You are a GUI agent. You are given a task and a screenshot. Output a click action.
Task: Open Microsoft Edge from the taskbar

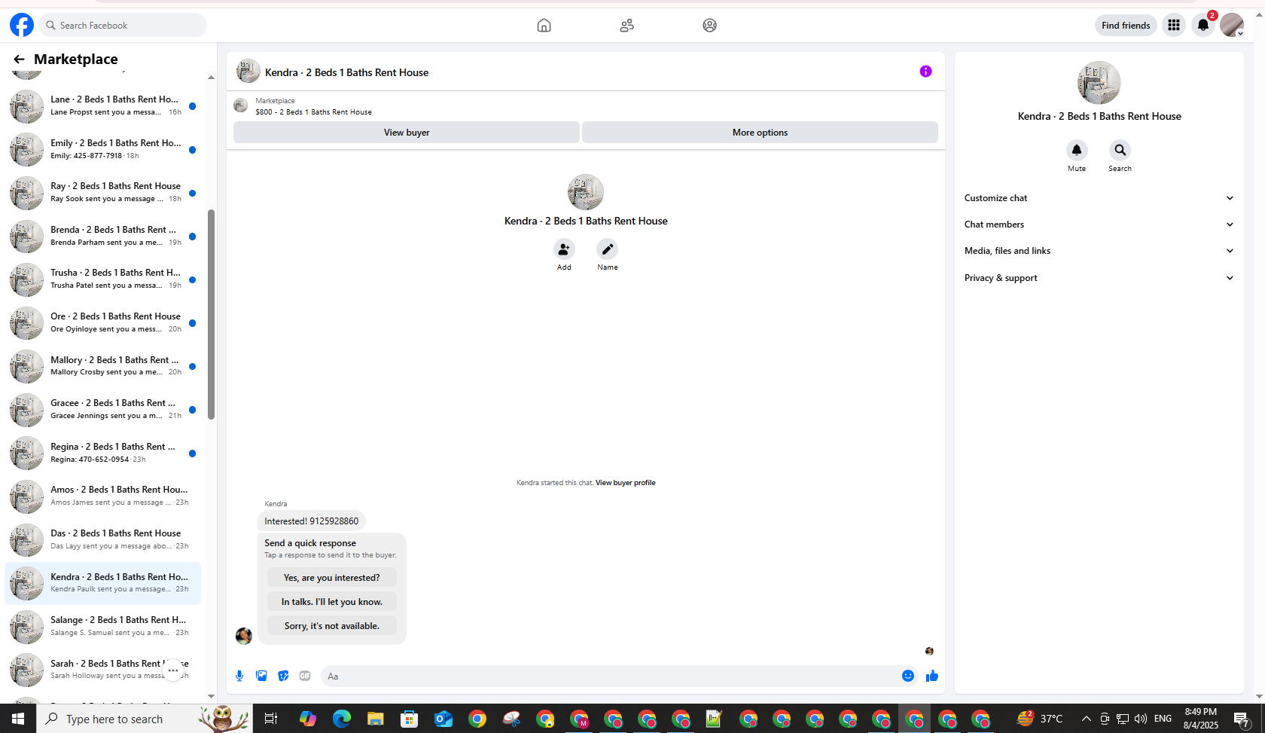click(342, 719)
